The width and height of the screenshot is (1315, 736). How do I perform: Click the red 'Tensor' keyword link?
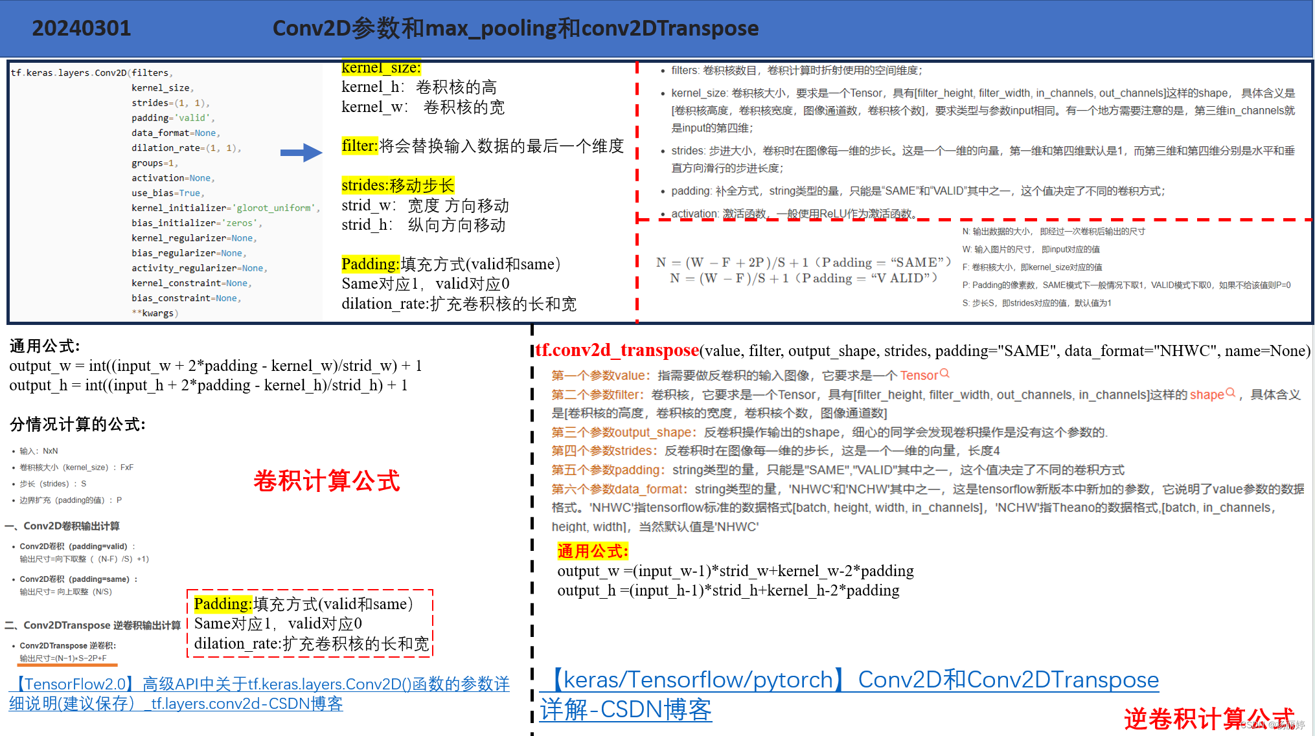[x=919, y=375]
